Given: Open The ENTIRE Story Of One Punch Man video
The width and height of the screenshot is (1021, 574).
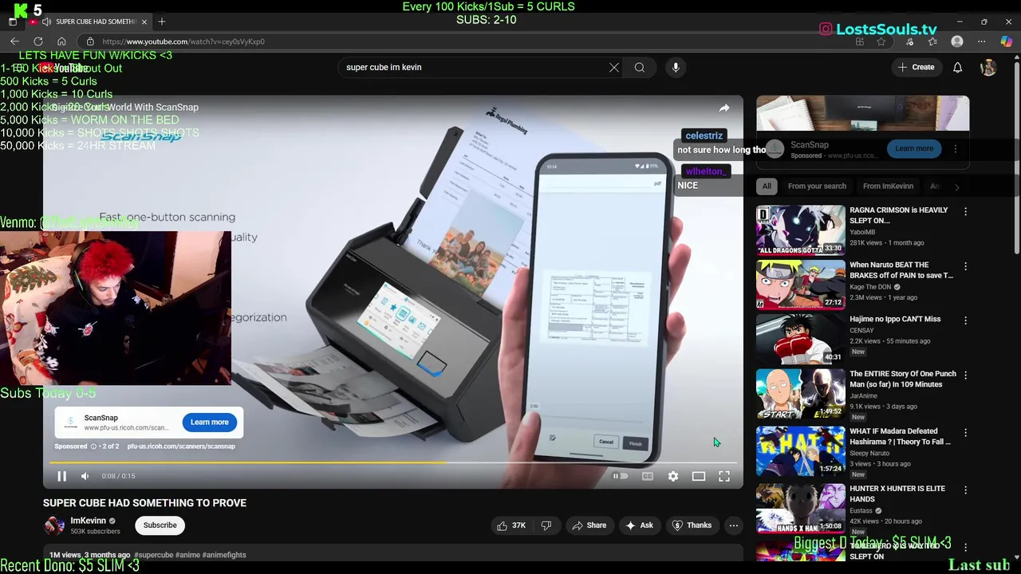Looking at the screenshot, I should pos(902,379).
